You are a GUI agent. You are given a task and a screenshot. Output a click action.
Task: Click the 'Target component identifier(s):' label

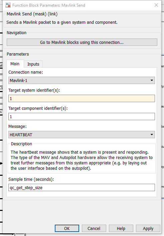click(x=38, y=108)
